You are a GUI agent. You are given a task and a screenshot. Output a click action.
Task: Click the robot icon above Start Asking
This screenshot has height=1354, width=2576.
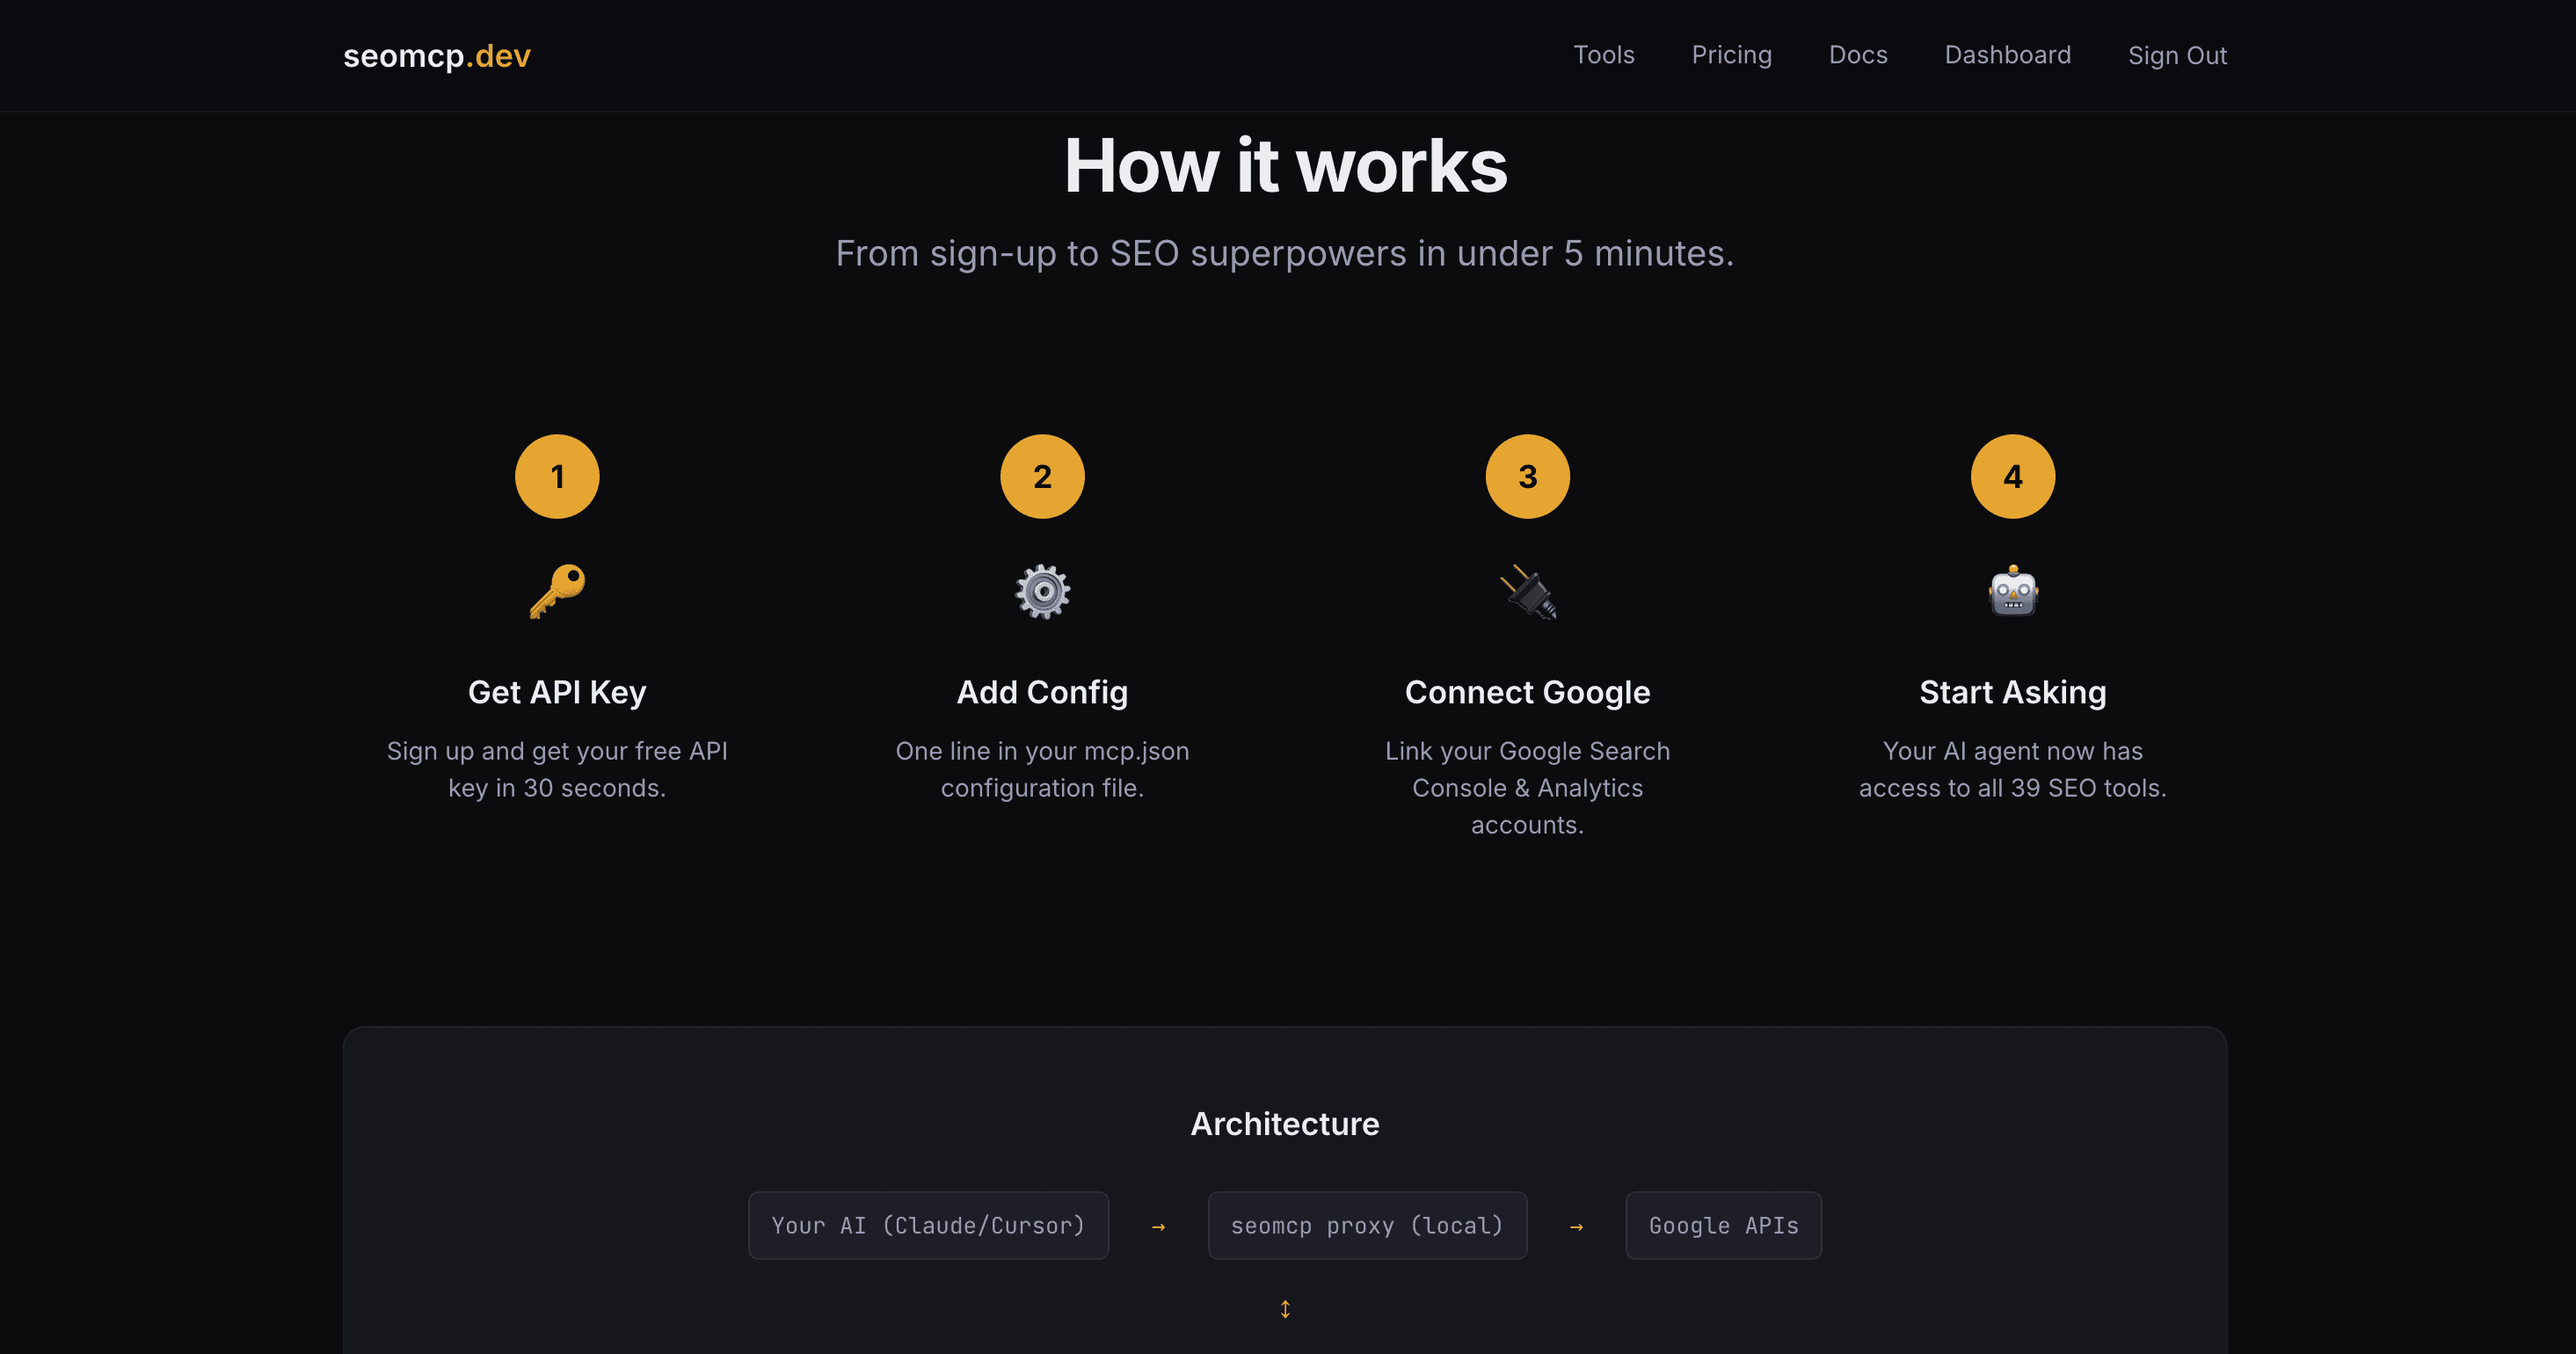pyautogui.click(x=2013, y=591)
